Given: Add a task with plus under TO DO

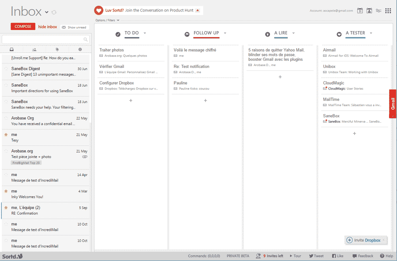Looking at the screenshot, I should [131, 101].
